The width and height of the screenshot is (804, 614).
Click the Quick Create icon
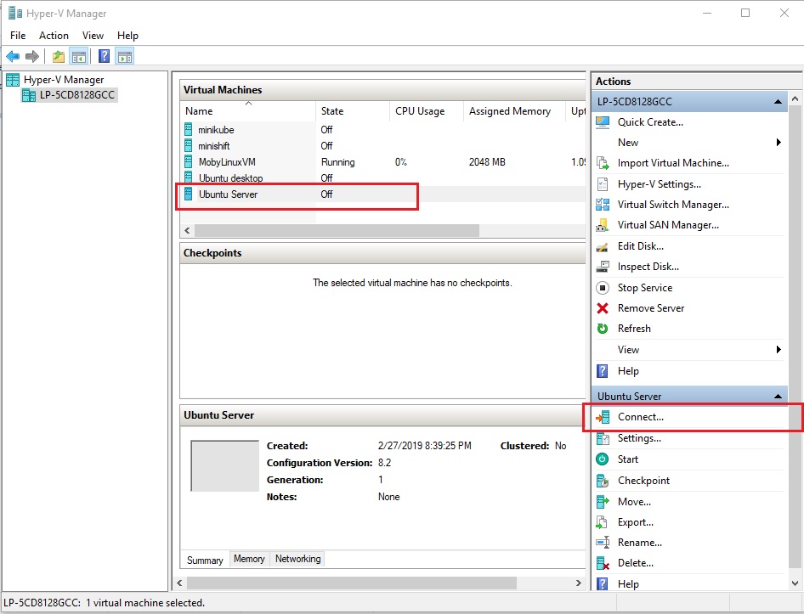click(603, 122)
